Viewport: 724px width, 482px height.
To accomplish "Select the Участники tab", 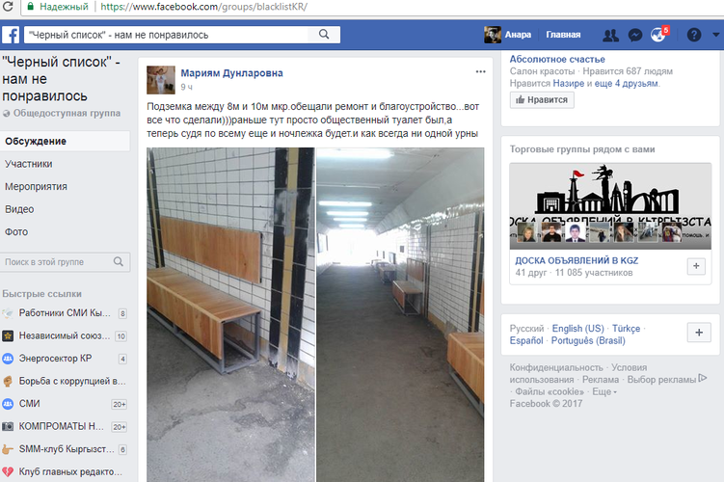I will [29, 164].
